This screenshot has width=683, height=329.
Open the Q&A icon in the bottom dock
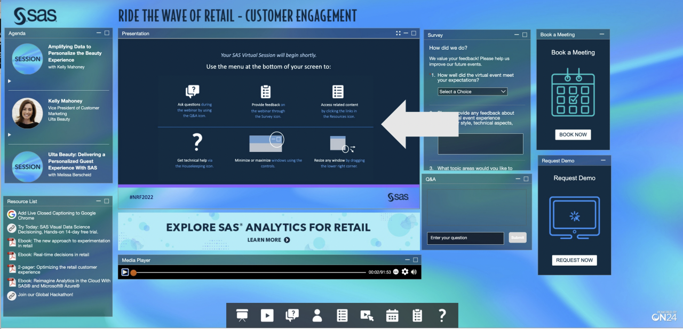coord(292,315)
